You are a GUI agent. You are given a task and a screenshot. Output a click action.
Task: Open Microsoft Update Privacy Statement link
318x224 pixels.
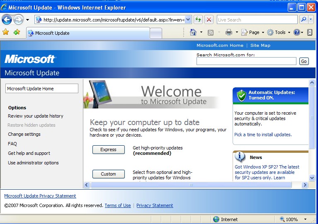(40, 196)
